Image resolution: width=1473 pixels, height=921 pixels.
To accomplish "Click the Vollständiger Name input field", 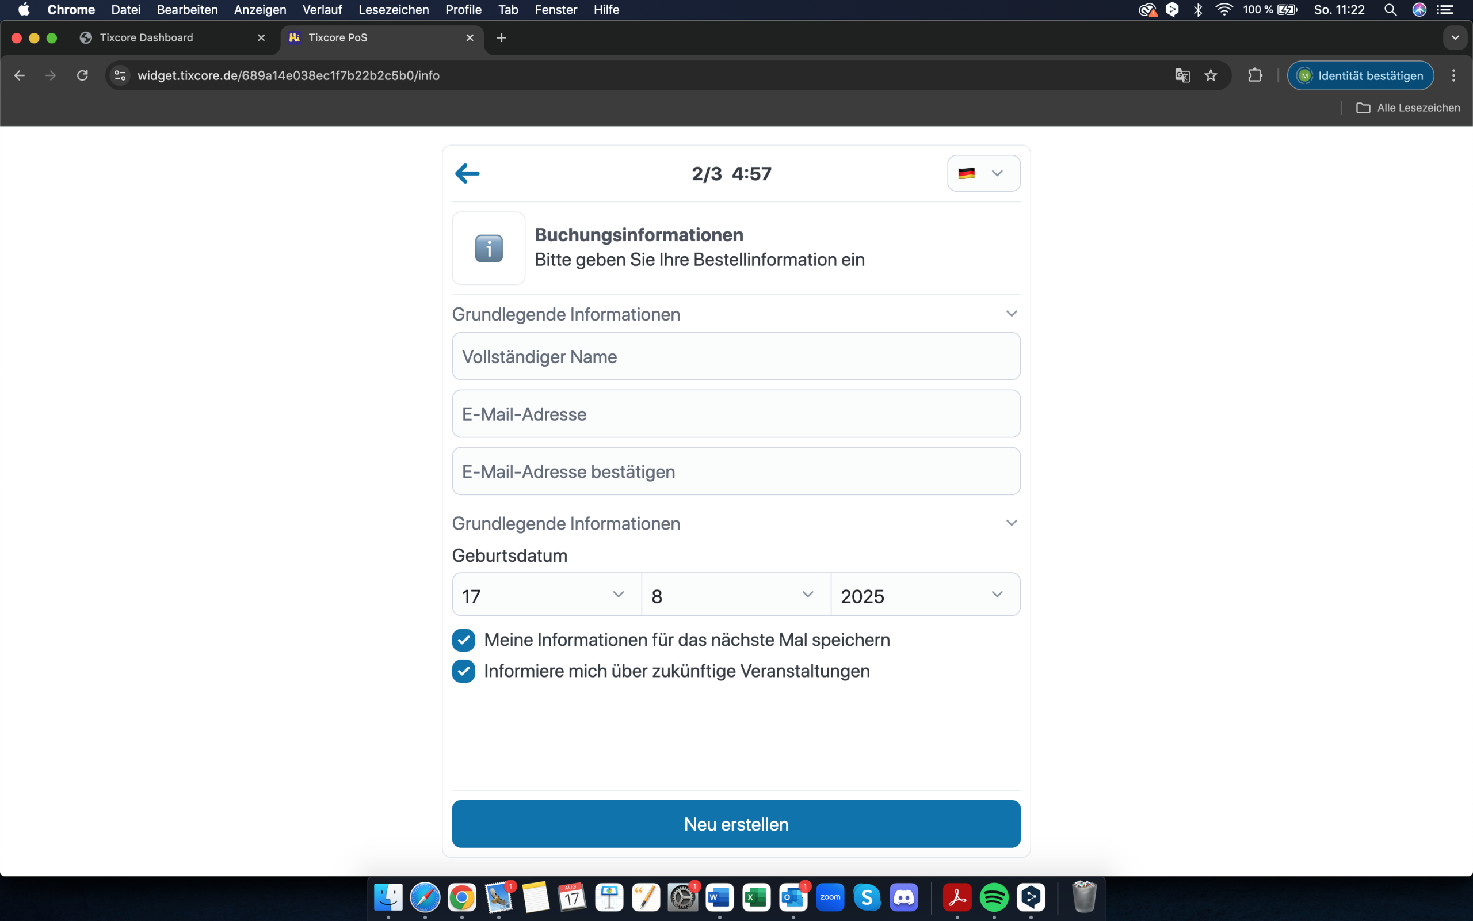I will point(735,357).
